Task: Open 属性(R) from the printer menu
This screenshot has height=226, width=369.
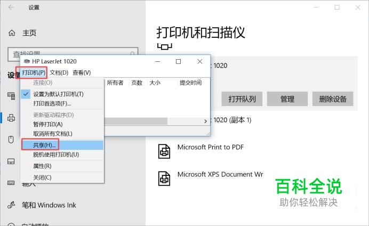Action: 62,166
